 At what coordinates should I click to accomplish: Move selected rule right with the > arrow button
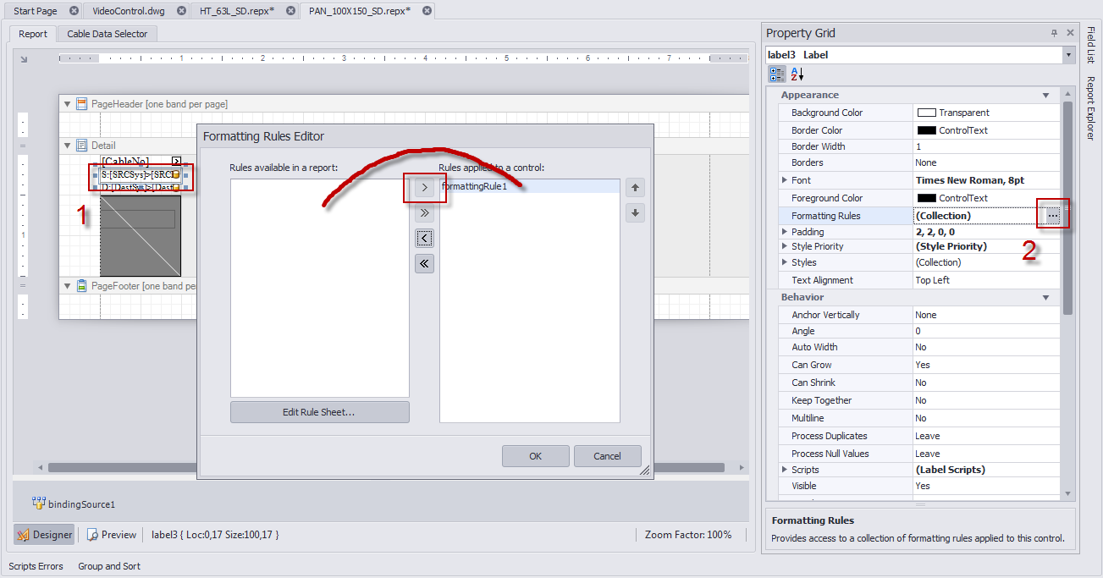424,188
